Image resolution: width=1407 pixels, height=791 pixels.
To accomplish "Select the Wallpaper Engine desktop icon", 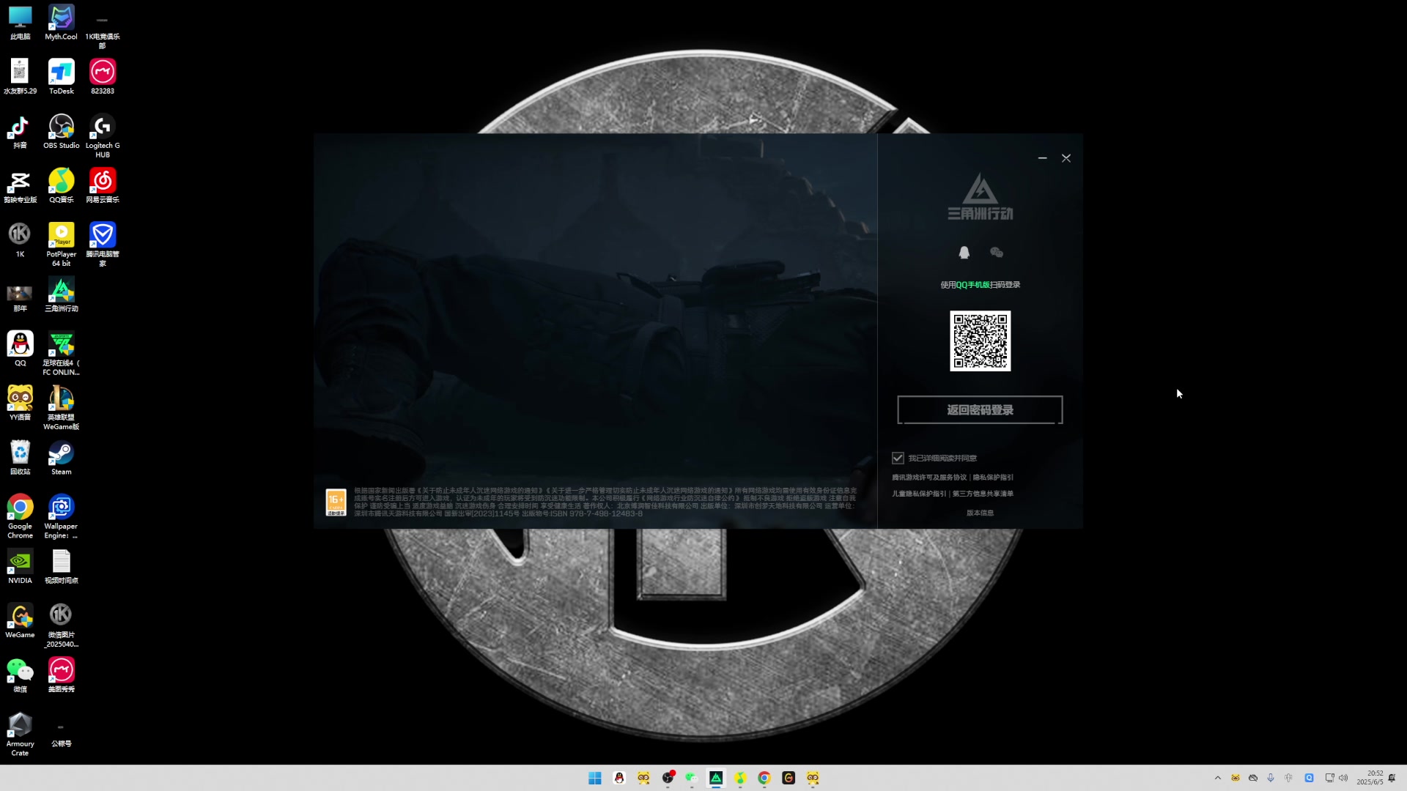I will (x=61, y=517).
